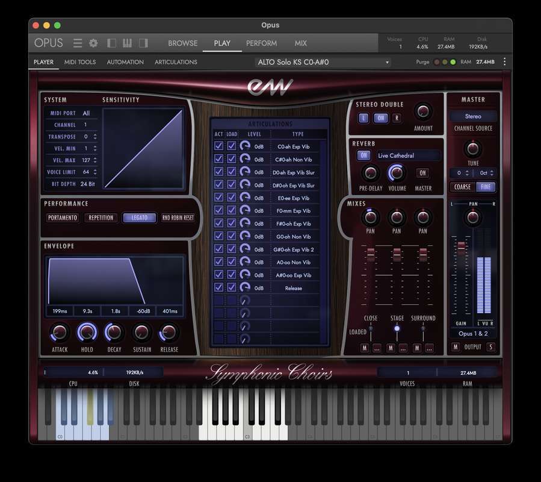Open the three-dot options menu
Viewport: 541px width, 482px height.
504,62
